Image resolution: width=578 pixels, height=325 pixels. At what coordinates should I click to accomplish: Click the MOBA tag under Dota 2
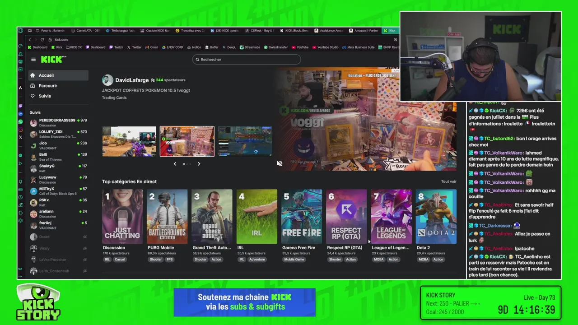tap(424, 260)
